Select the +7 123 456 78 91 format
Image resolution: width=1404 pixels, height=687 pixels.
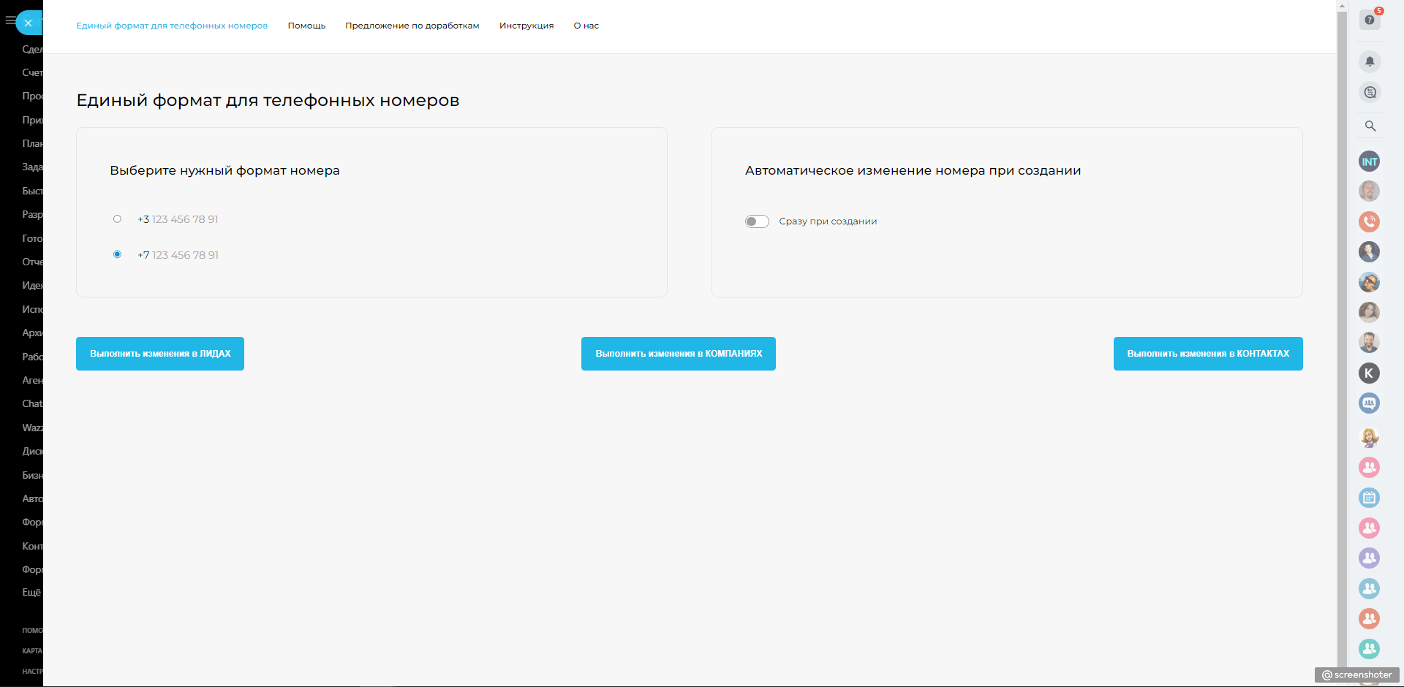coord(117,254)
